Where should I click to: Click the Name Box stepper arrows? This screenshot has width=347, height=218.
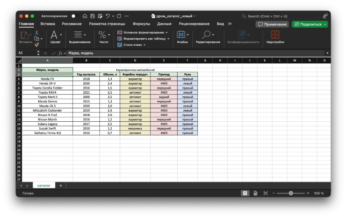pyautogui.click(x=38, y=53)
